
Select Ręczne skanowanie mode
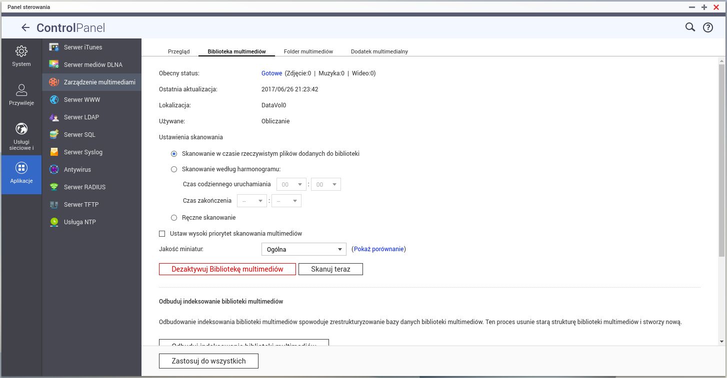click(173, 217)
